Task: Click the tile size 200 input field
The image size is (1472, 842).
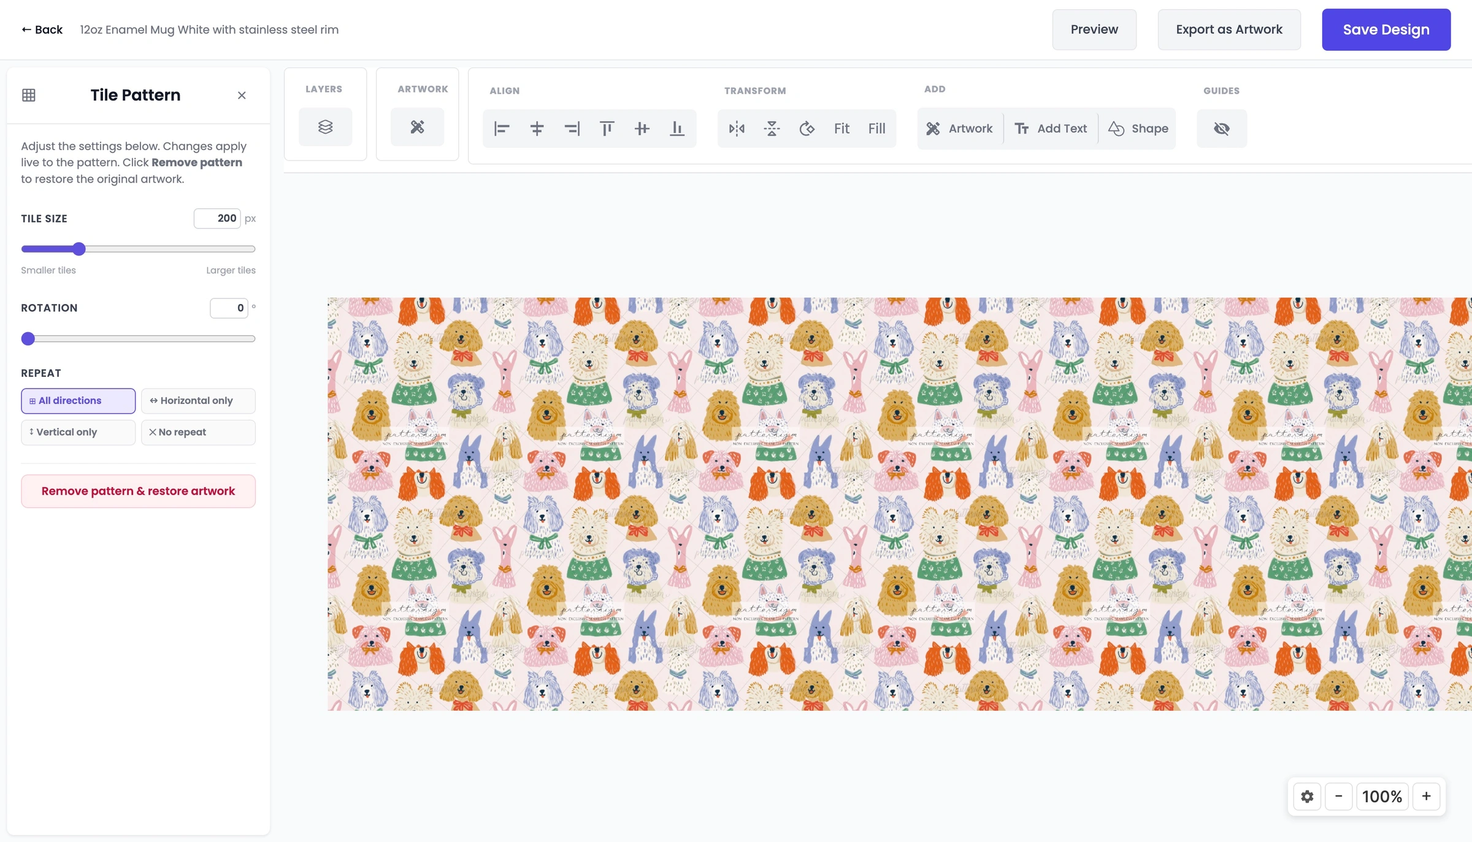Action: pos(217,218)
